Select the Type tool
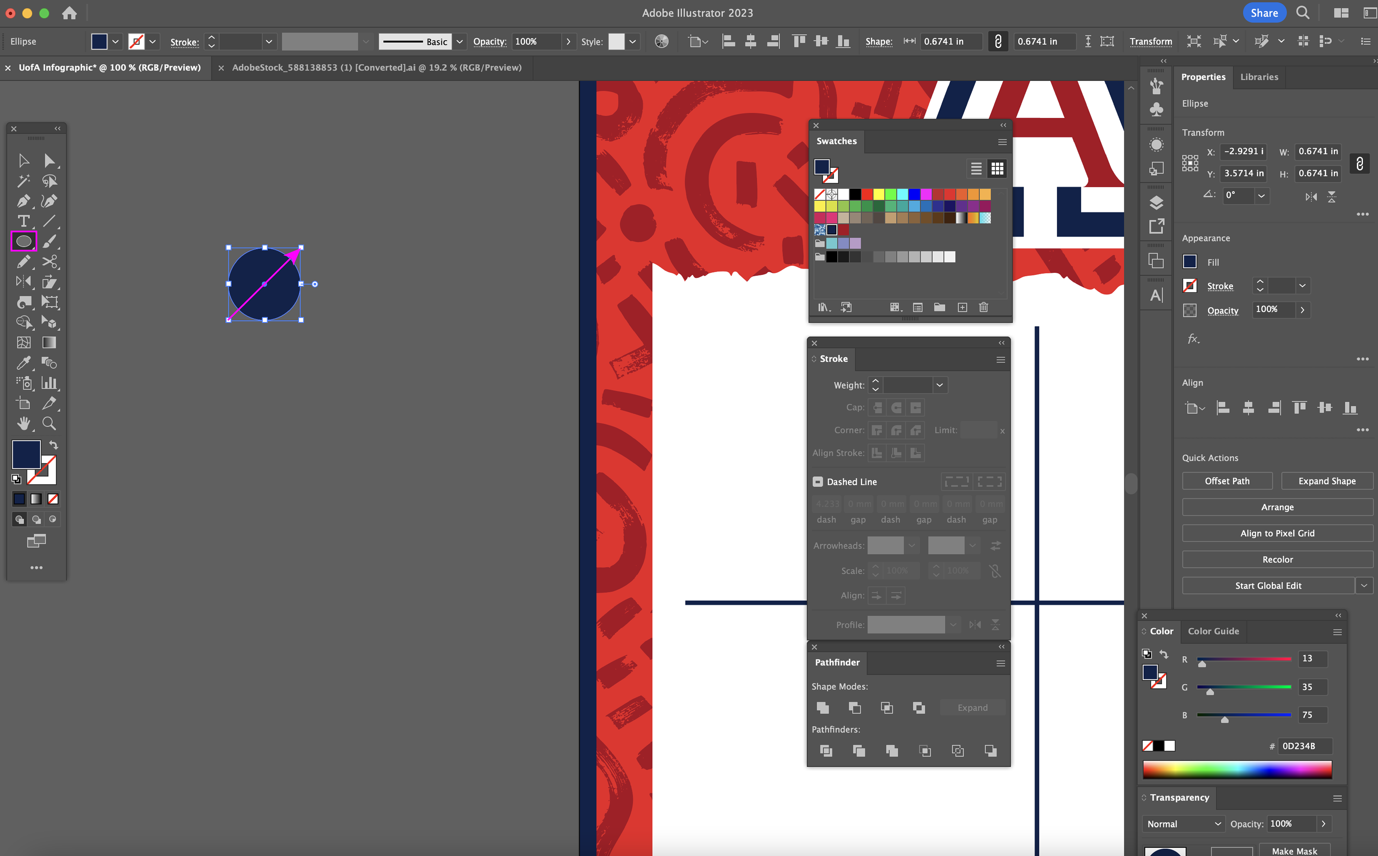The image size is (1378, 856). tap(23, 221)
